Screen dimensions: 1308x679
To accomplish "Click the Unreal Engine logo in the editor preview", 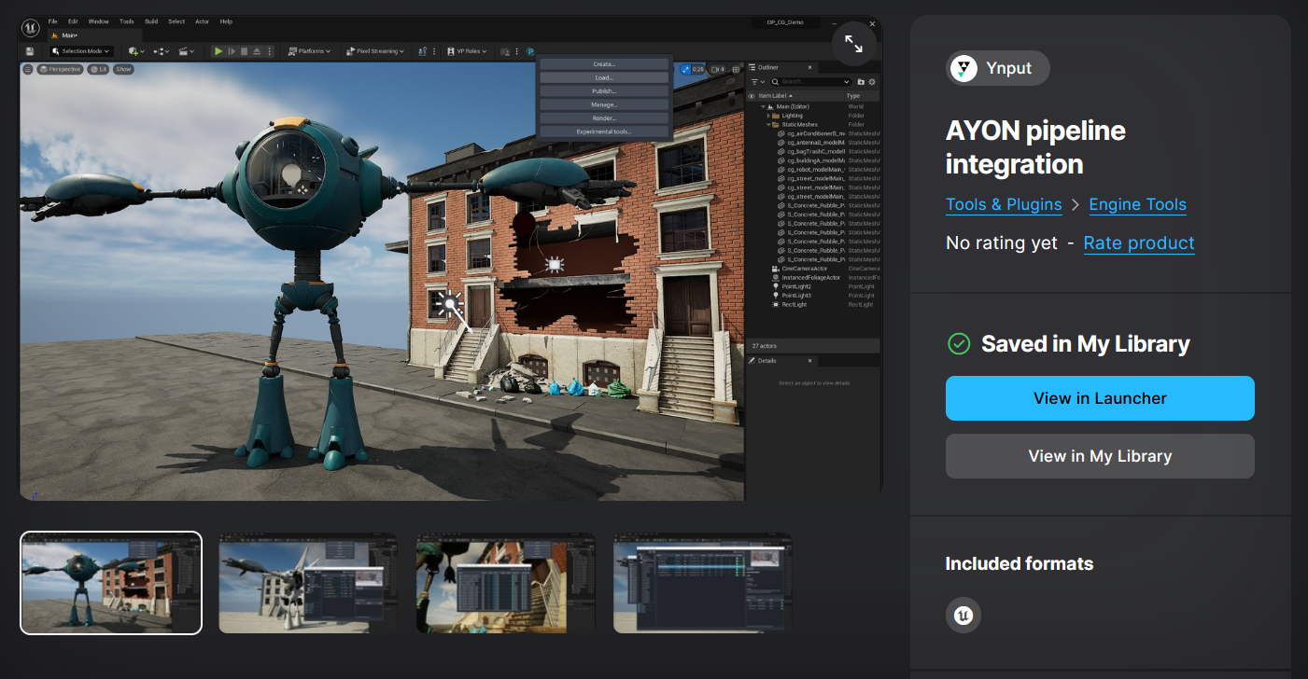I will [x=30, y=27].
